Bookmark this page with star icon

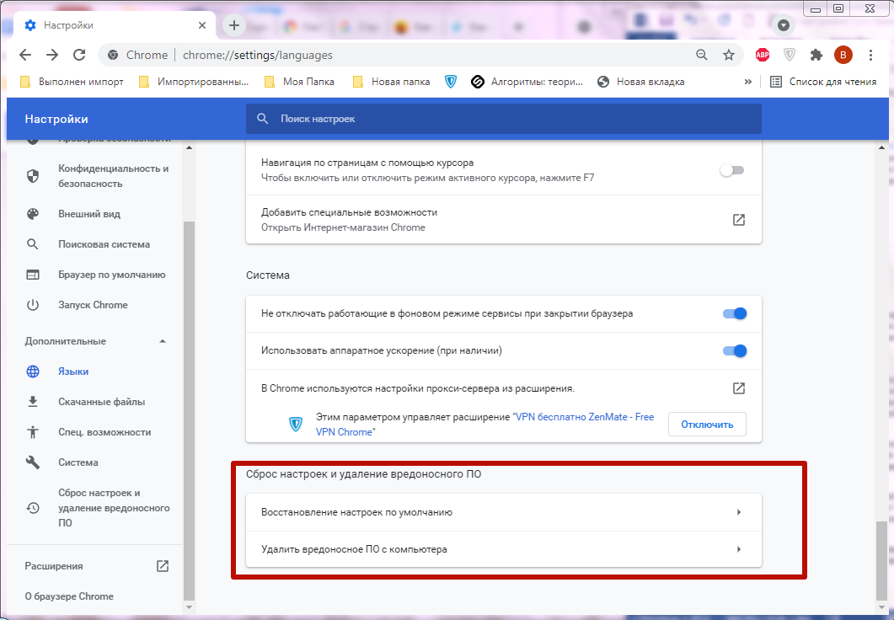tap(729, 55)
